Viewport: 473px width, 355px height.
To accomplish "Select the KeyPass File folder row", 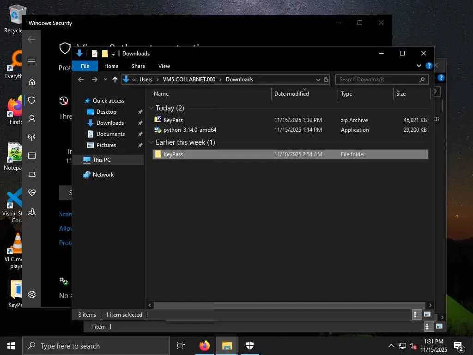I will pyautogui.click(x=291, y=154).
